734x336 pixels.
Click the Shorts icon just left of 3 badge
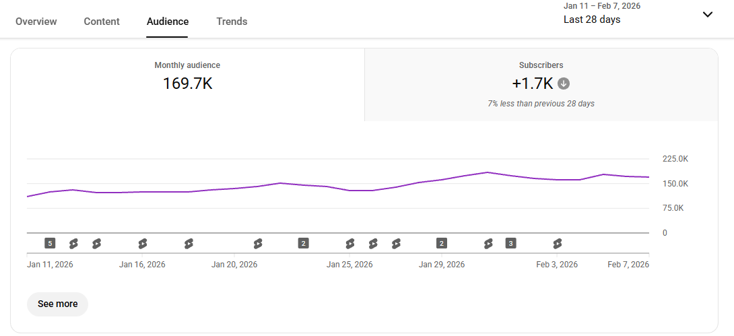tap(488, 243)
